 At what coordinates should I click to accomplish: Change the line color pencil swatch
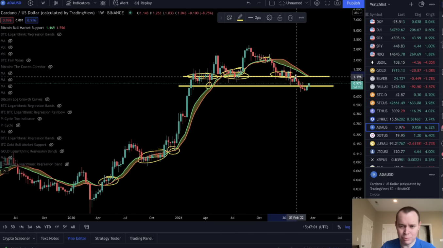(x=240, y=18)
